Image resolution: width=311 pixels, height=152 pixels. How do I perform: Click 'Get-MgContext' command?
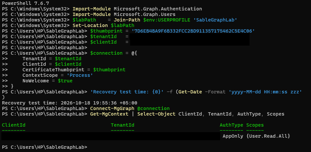pyautogui.click(x=109, y=114)
